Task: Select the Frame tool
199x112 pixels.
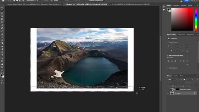Action: click(x=2, y=22)
